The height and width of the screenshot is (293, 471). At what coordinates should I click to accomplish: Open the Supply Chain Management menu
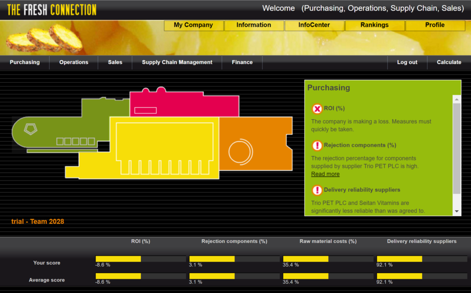point(177,62)
